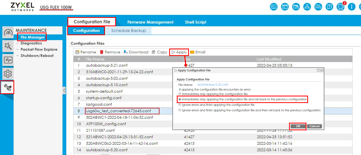Click Rename in the file toolbar
This screenshot has width=361, height=155.
click(x=86, y=52)
